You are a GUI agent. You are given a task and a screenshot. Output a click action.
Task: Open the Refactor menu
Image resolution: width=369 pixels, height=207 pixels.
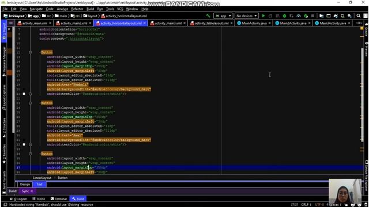pyautogui.click(x=77, y=9)
